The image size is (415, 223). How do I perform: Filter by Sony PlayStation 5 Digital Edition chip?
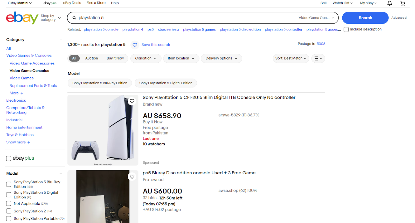tap(166, 83)
